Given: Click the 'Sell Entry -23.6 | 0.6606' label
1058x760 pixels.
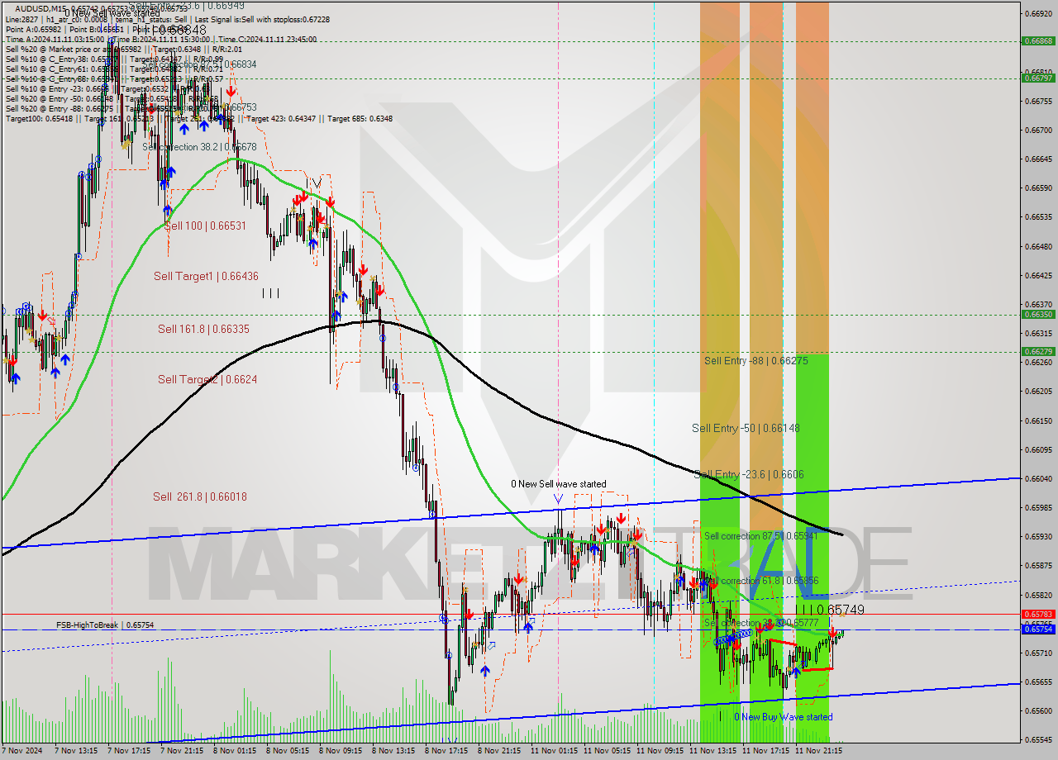Looking at the screenshot, I should pyautogui.click(x=749, y=474).
